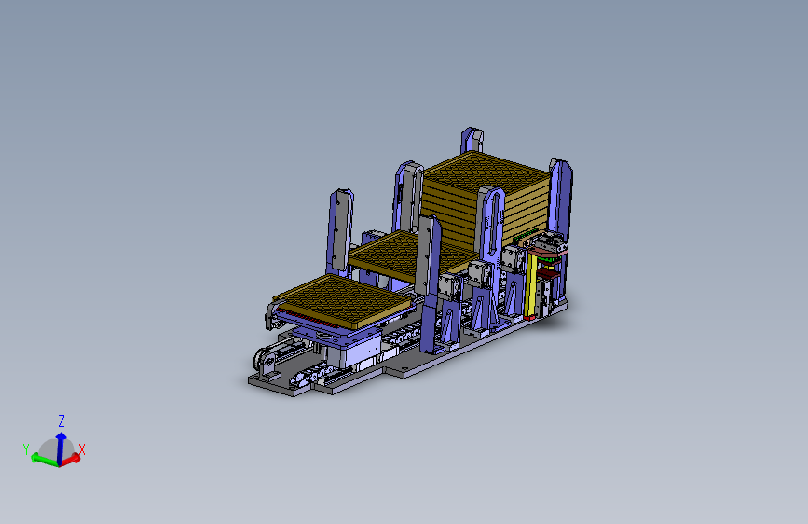
Task: Select the Z label of the triad
Action: (x=62, y=421)
